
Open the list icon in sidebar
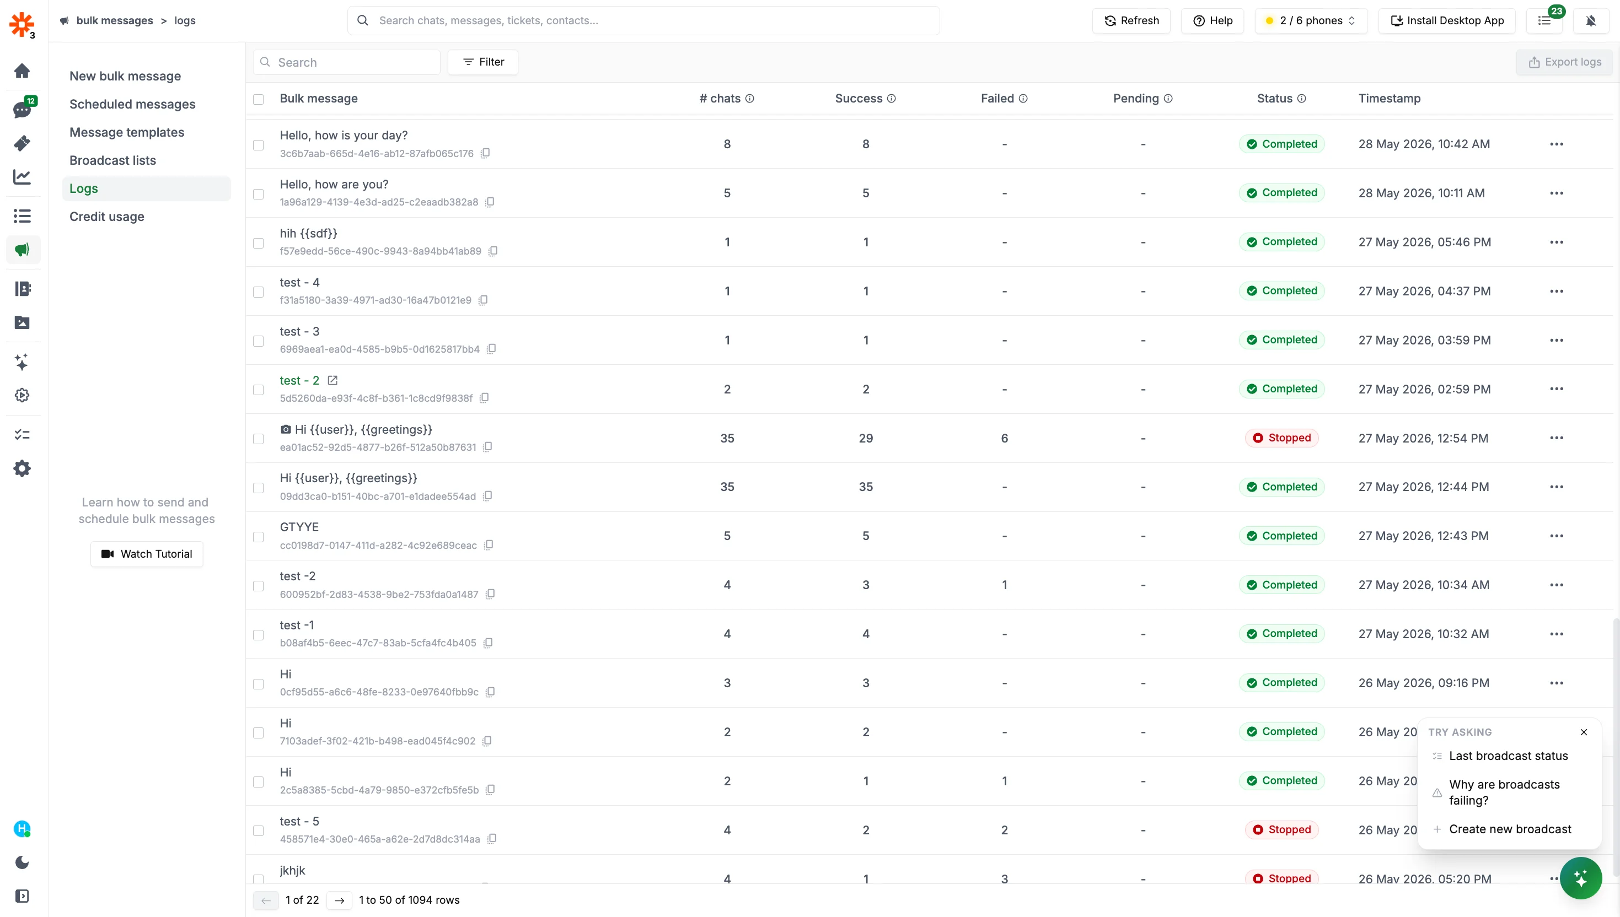[22, 216]
